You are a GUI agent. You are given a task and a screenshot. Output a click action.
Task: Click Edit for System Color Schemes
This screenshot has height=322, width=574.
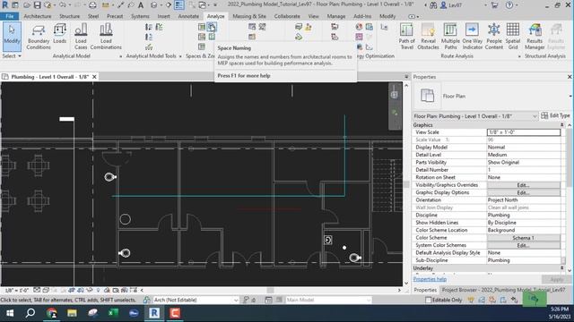(524, 245)
